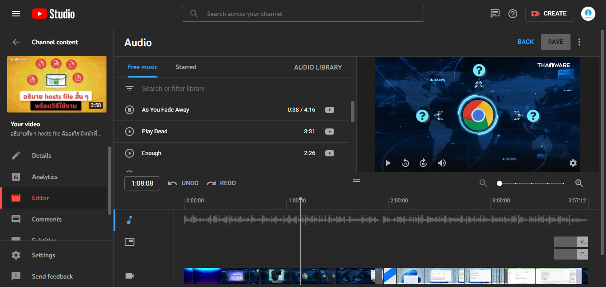Image resolution: width=606 pixels, height=287 pixels.
Task: Mute the preview volume
Action: [x=441, y=163]
